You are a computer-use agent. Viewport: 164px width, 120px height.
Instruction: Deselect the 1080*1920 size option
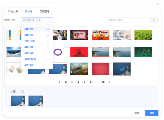(37, 59)
